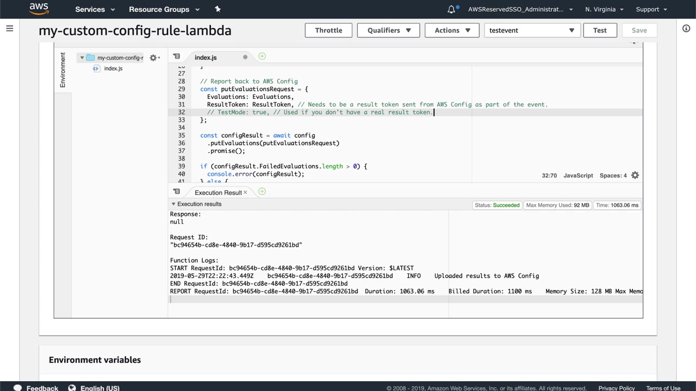The image size is (696, 391).
Task: Collapse the my-custom-config folder tree
Action: 82,58
